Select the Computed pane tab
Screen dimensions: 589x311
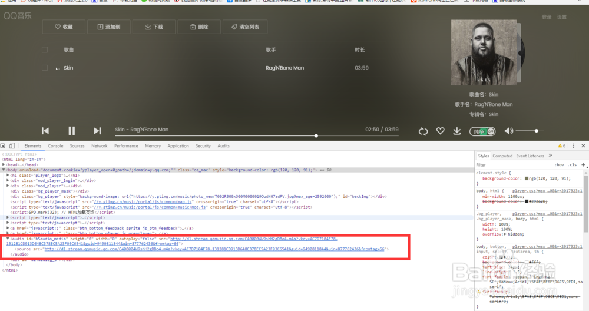(502, 155)
